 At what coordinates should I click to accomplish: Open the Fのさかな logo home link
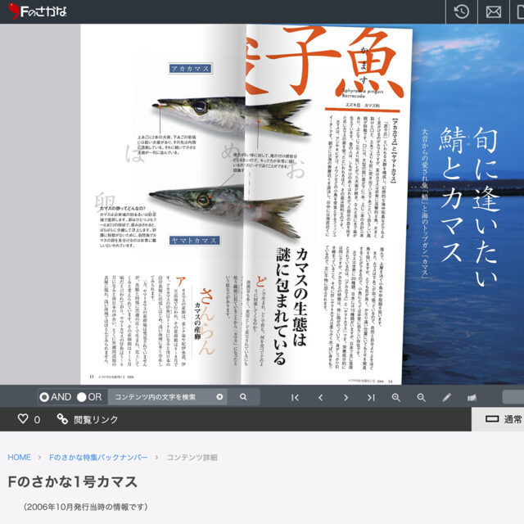tap(38, 11)
